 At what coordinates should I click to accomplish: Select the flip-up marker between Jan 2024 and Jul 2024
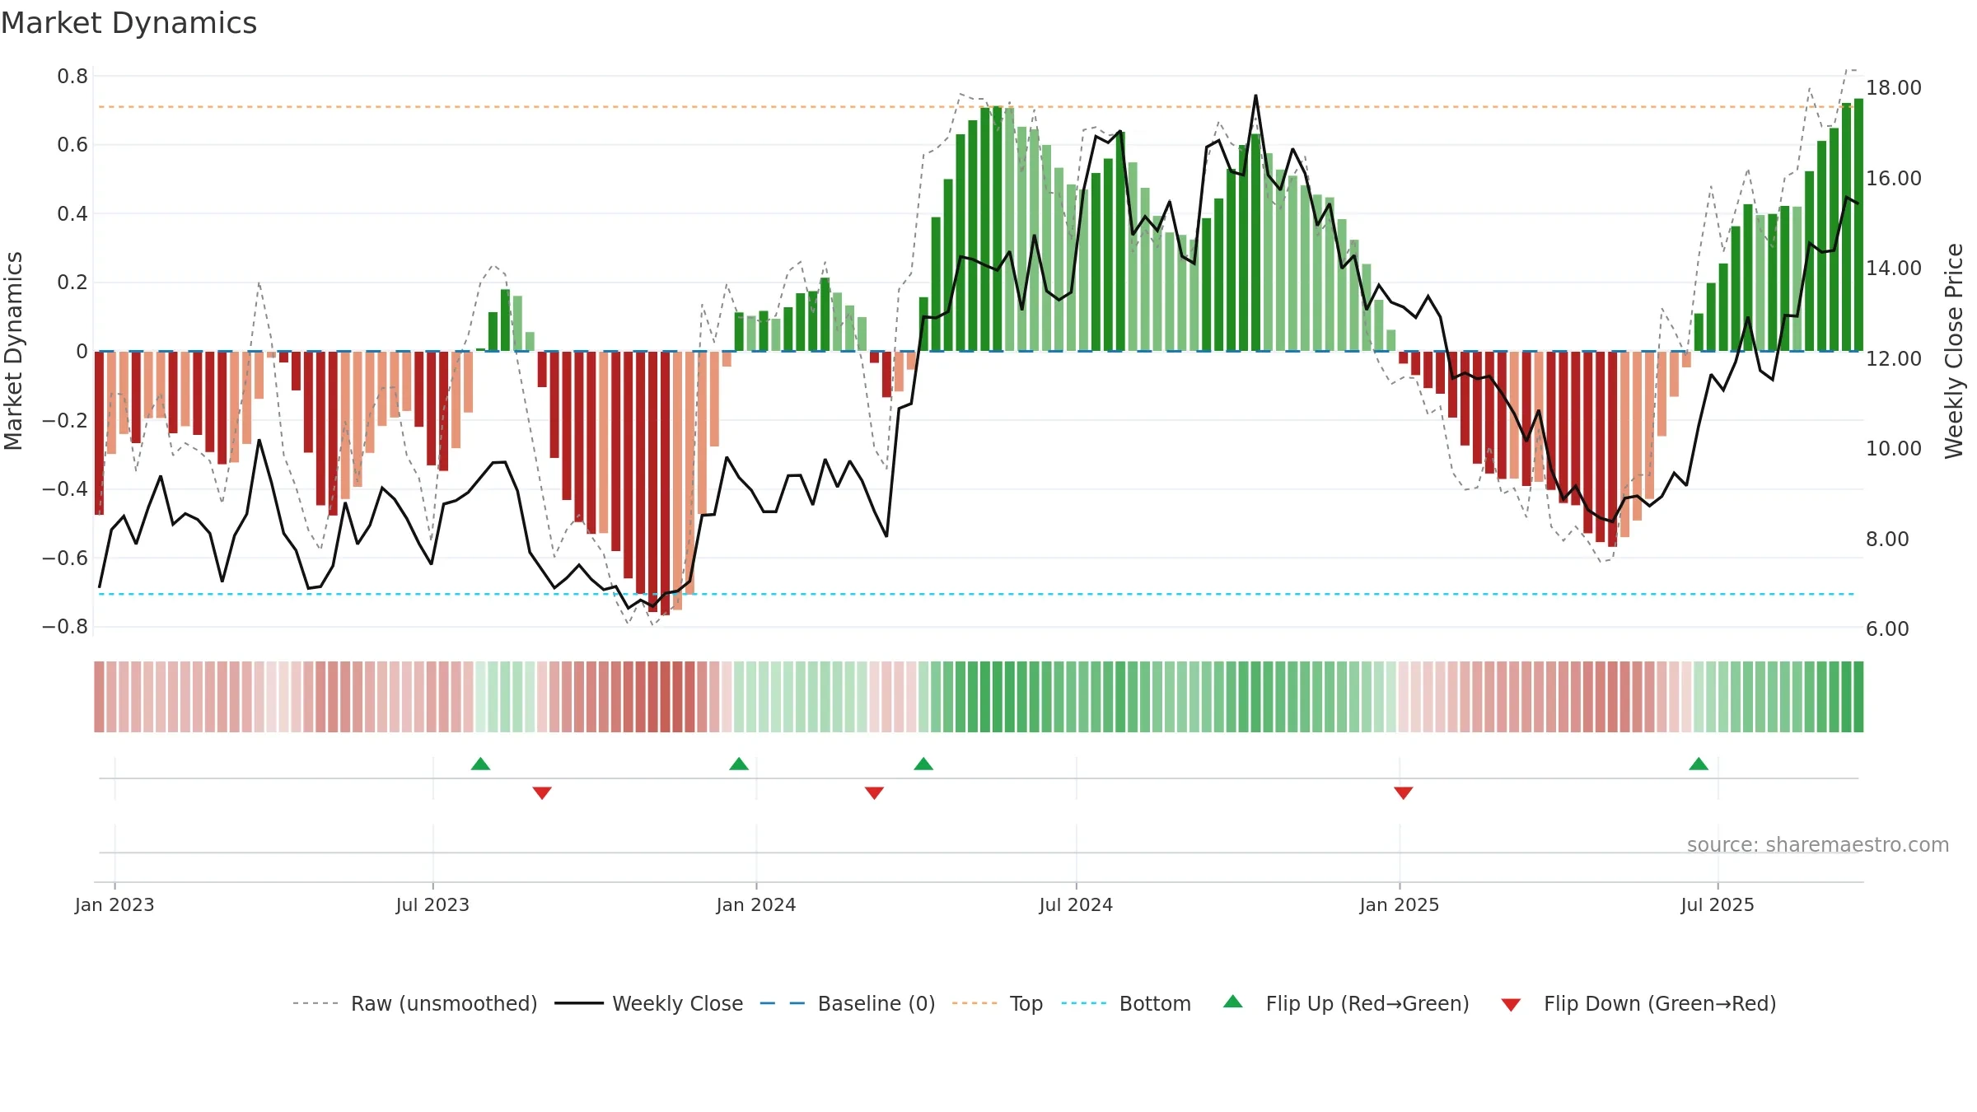coord(923,764)
